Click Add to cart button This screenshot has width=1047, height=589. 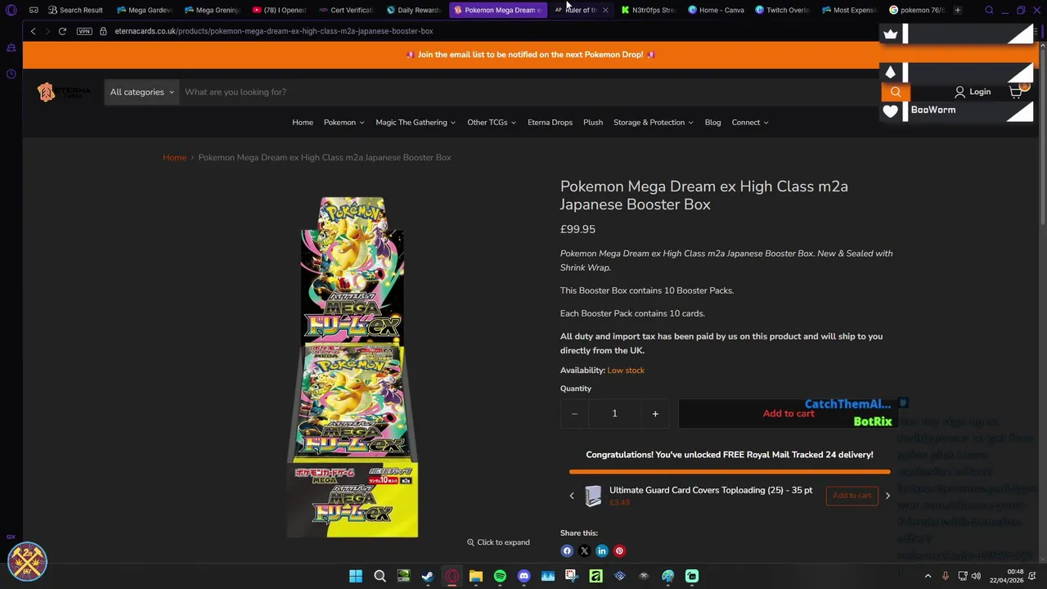tap(789, 414)
